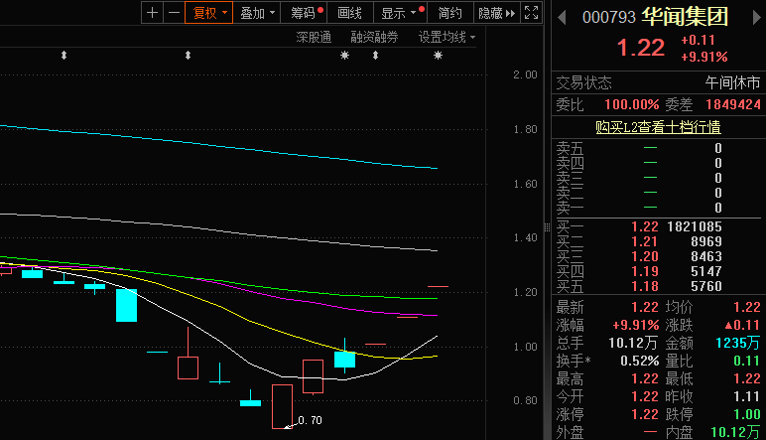Click the up-down arrow marker at far left of chart
The image size is (766, 440).
tap(64, 56)
